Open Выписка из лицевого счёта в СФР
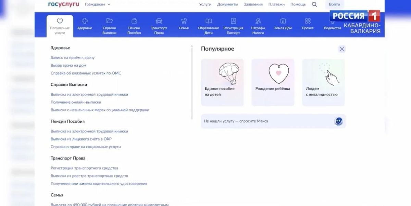Screen dimensions: 411x206 (81, 139)
